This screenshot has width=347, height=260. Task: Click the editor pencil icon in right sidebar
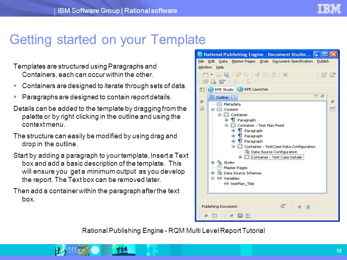[x=333, y=109]
